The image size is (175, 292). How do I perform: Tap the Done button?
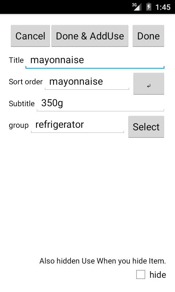tap(148, 36)
